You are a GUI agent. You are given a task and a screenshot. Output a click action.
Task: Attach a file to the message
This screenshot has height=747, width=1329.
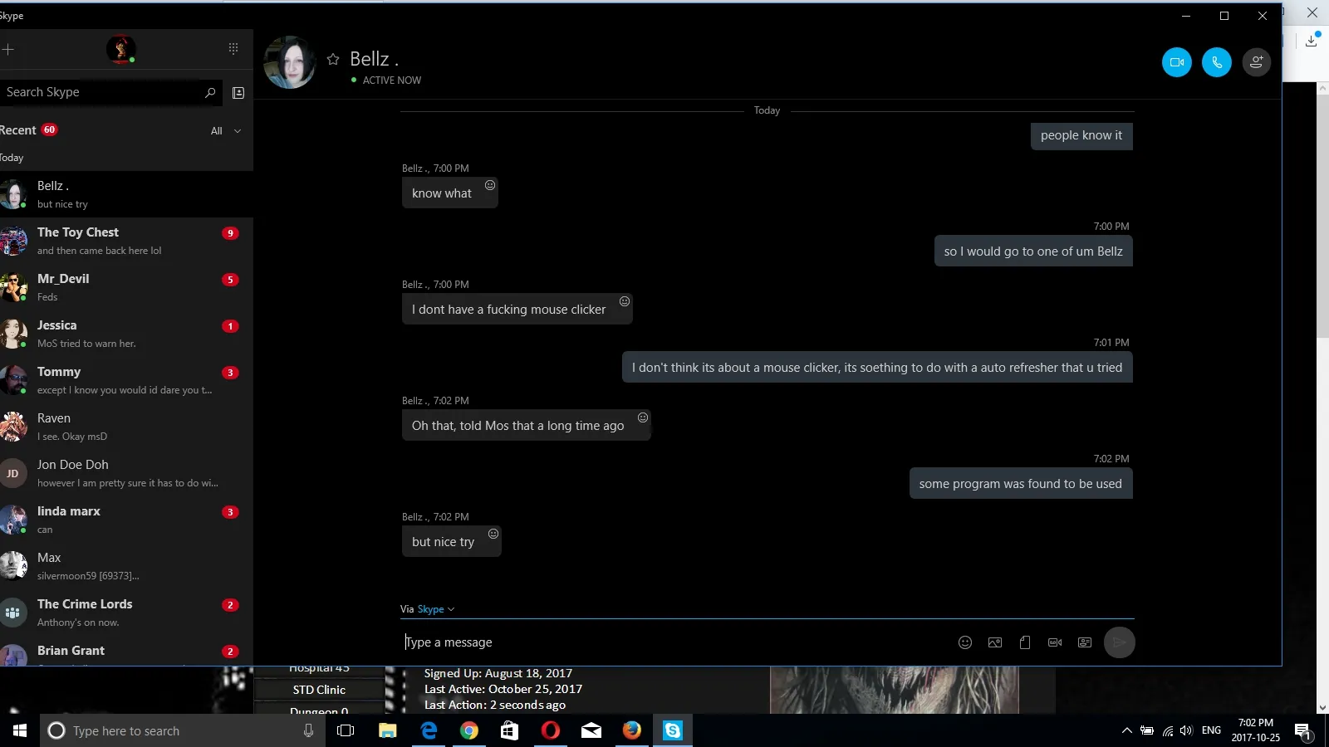[x=1025, y=642]
